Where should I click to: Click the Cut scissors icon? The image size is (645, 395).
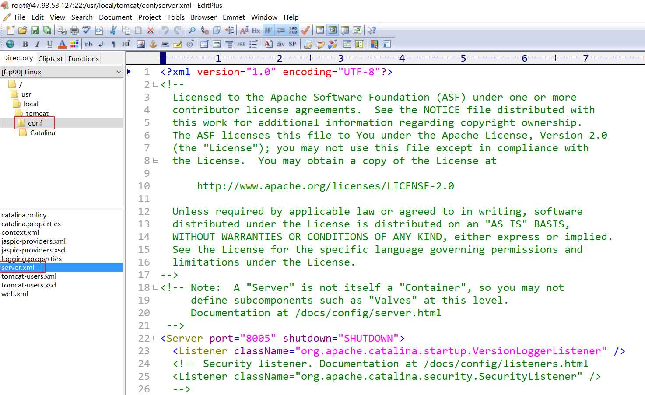click(114, 30)
